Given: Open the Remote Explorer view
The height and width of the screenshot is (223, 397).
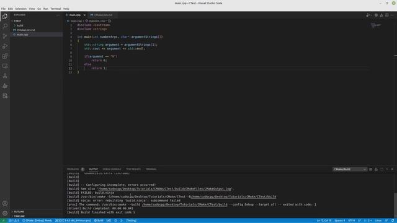Looking at the screenshot, I should click(x=5, y=66).
